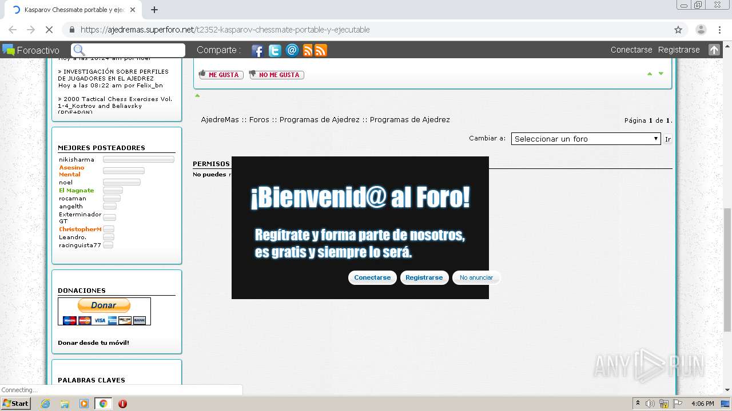Open the INVESTIGACIÓN SOBRE PERFILES topic link

113,75
